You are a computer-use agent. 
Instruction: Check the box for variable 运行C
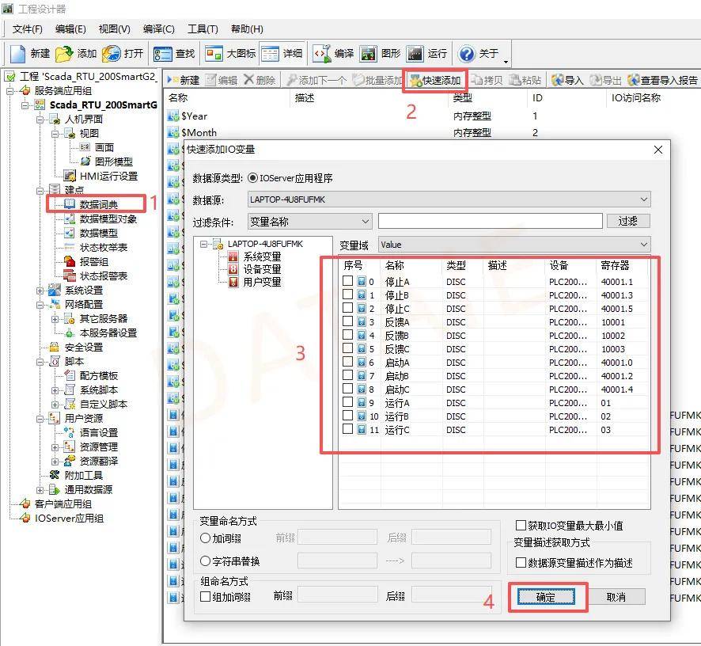coord(348,428)
